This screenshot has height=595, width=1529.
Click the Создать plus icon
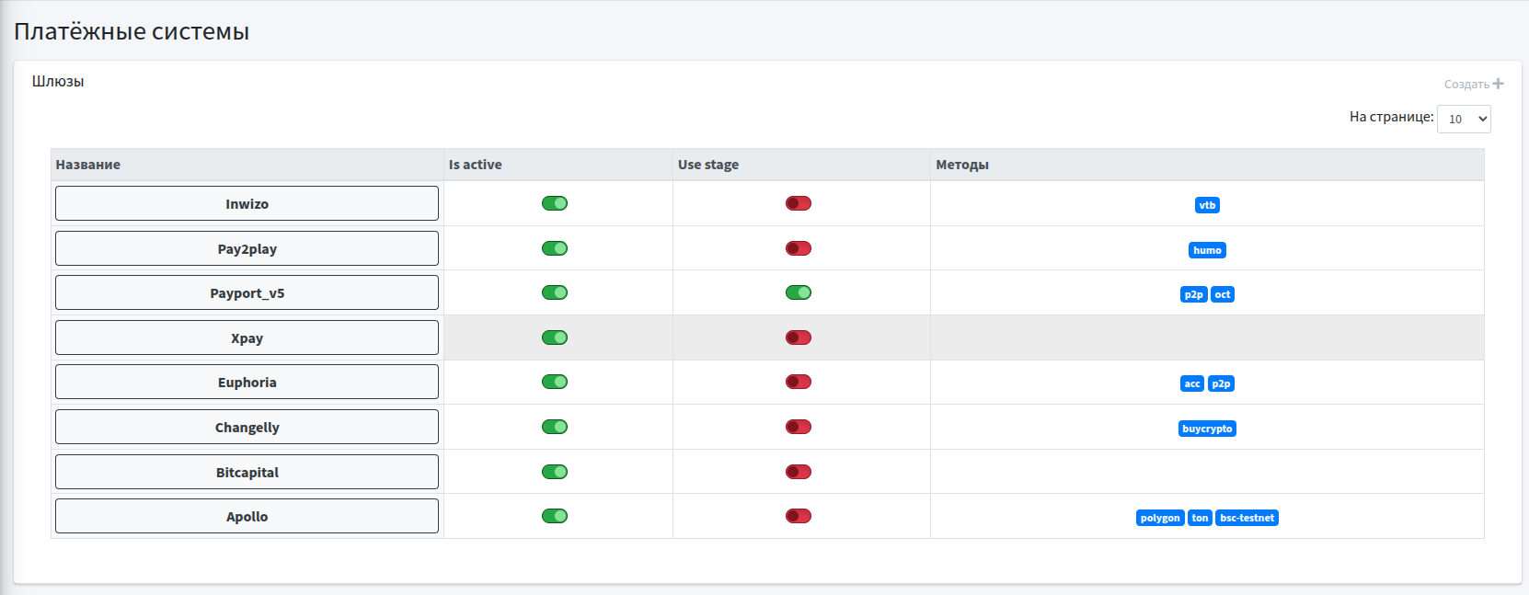pos(1498,84)
